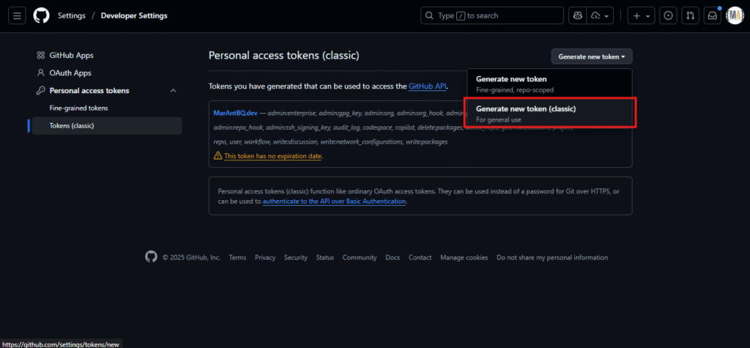
Task: Open the GitHub API link
Action: [428, 86]
